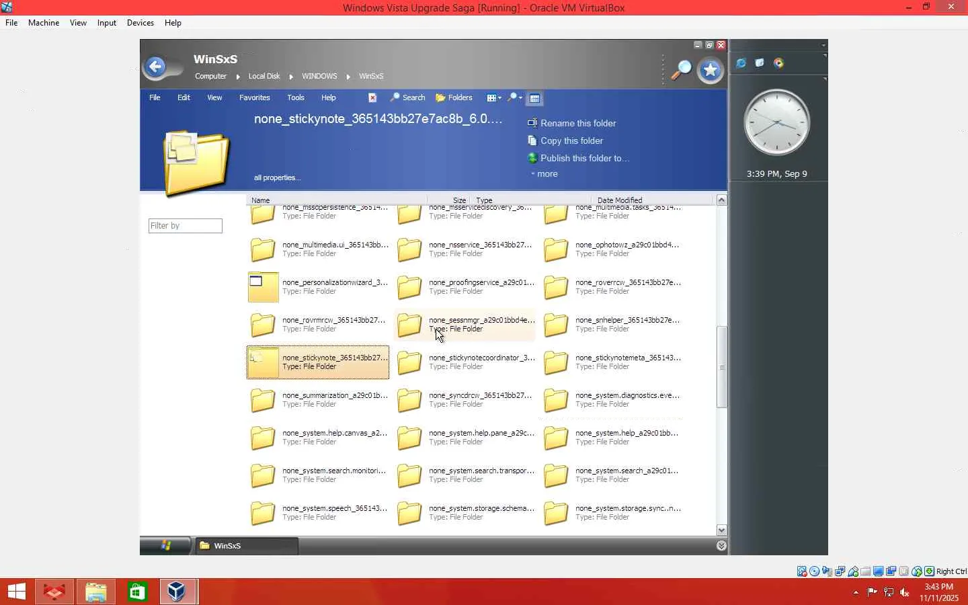Click Computer in the breadcrumb path

click(211, 76)
